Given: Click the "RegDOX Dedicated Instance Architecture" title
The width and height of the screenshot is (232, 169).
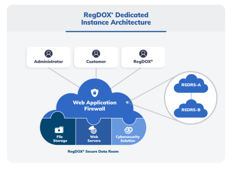Looking at the screenshot, I should pos(116,19).
